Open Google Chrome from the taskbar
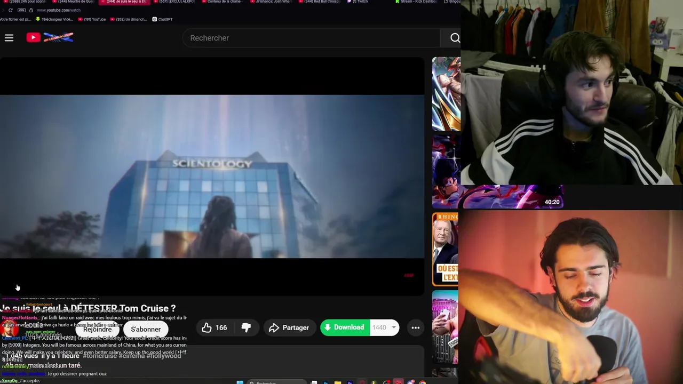The height and width of the screenshot is (384, 683). pyautogui.click(x=423, y=382)
